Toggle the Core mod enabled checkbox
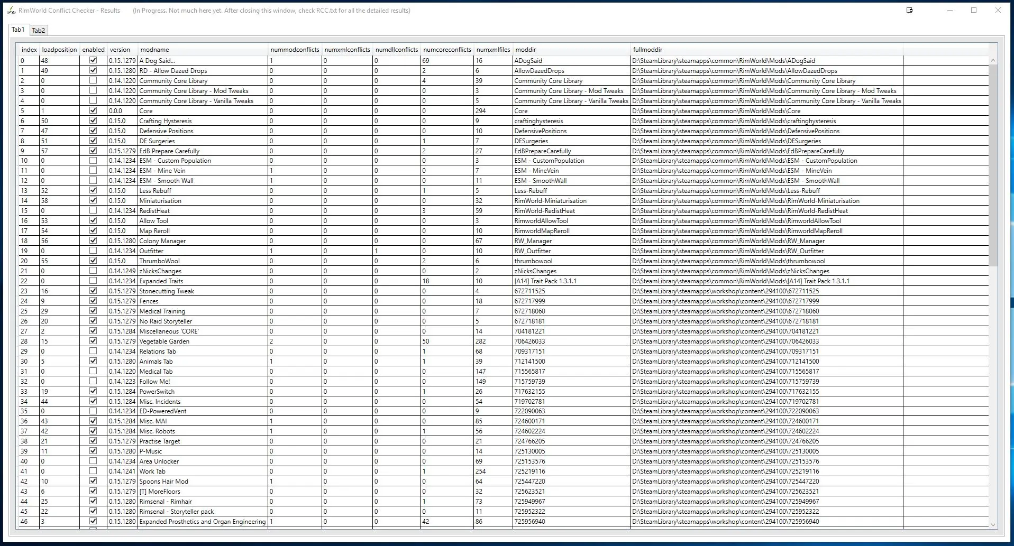The height and width of the screenshot is (546, 1014). point(93,110)
